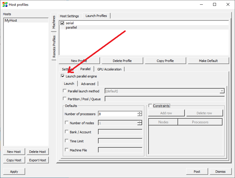Click the Partition / Pool / Queue field
The image size is (235, 178).
[165, 99]
